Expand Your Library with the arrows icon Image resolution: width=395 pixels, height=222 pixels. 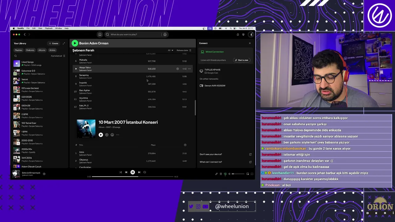(x=64, y=43)
